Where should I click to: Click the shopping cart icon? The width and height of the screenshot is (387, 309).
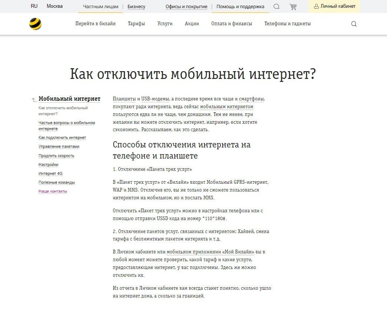tap(293, 6)
